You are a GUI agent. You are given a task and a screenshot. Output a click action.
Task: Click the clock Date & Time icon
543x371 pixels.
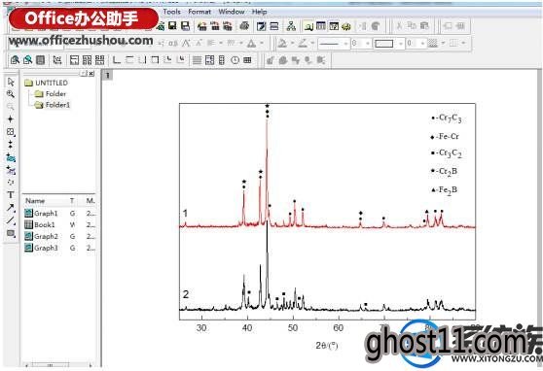235,60
